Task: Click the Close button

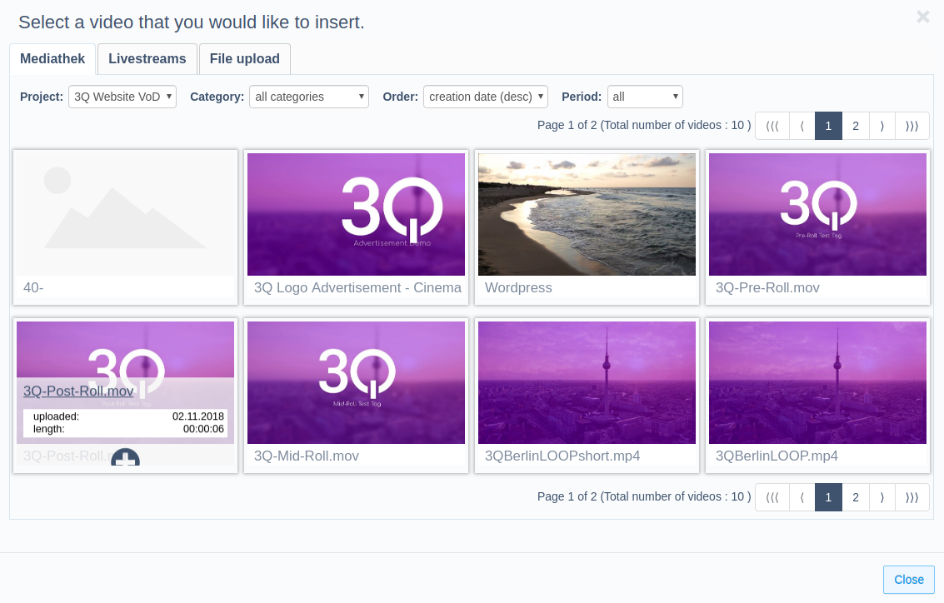Action: 908,580
